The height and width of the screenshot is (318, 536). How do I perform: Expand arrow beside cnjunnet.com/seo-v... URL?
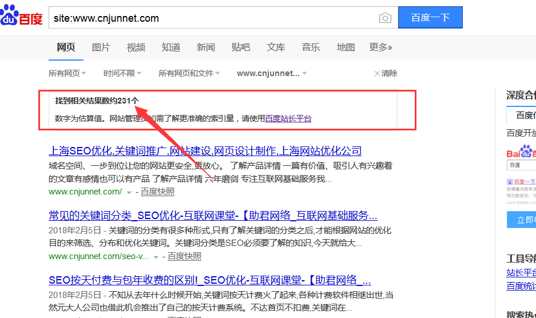[x=156, y=257]
